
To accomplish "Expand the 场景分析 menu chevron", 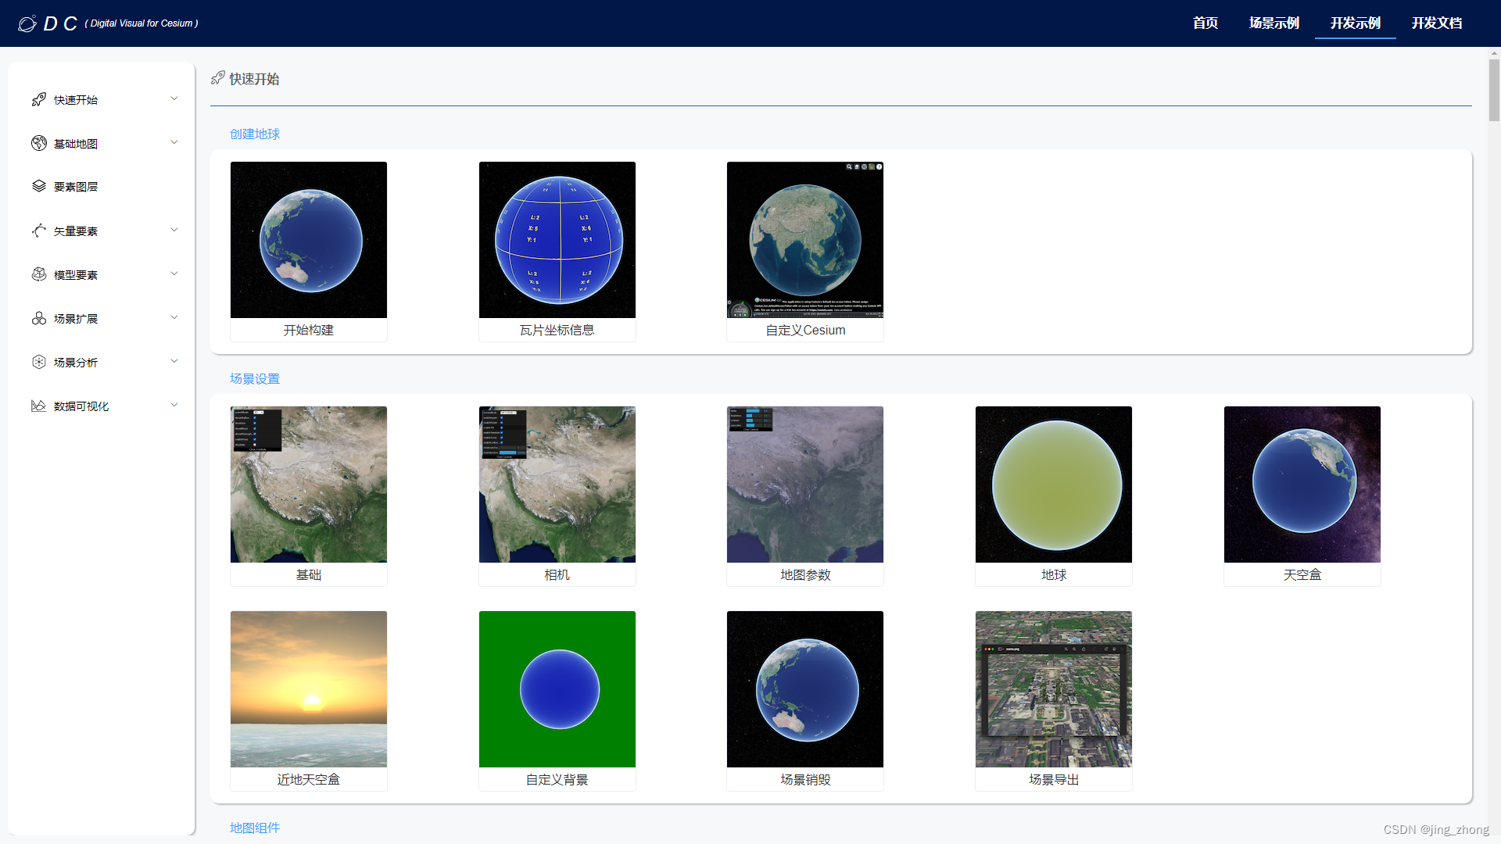I will point(174,361).
